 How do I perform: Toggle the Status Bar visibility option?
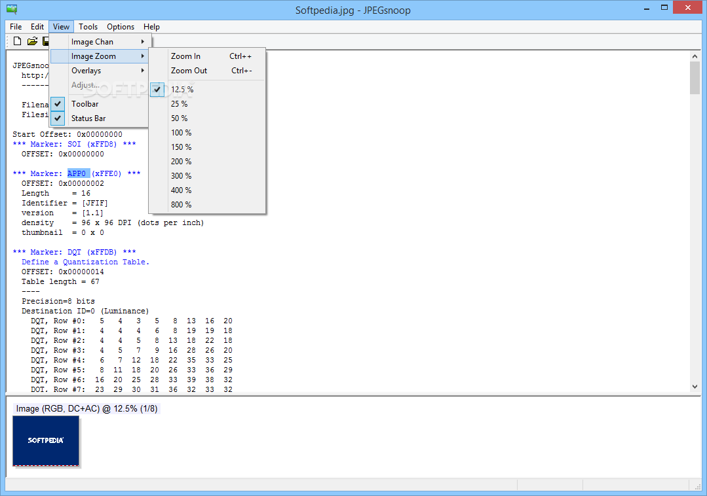[x=99, y=118]
